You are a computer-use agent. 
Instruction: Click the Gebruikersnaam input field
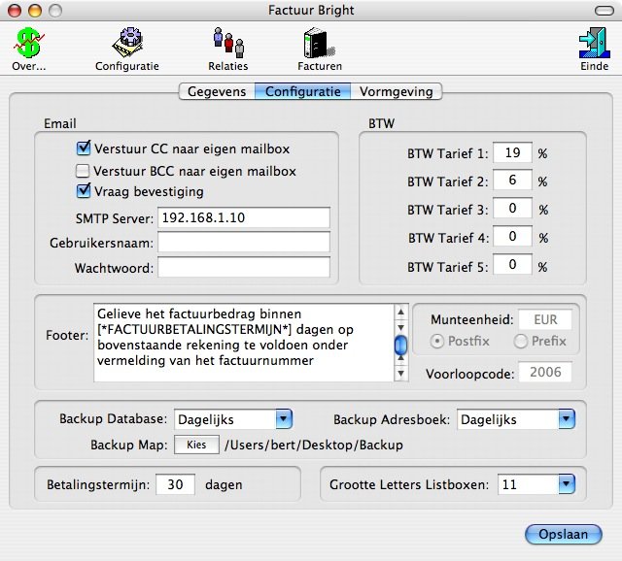point(244,242)
